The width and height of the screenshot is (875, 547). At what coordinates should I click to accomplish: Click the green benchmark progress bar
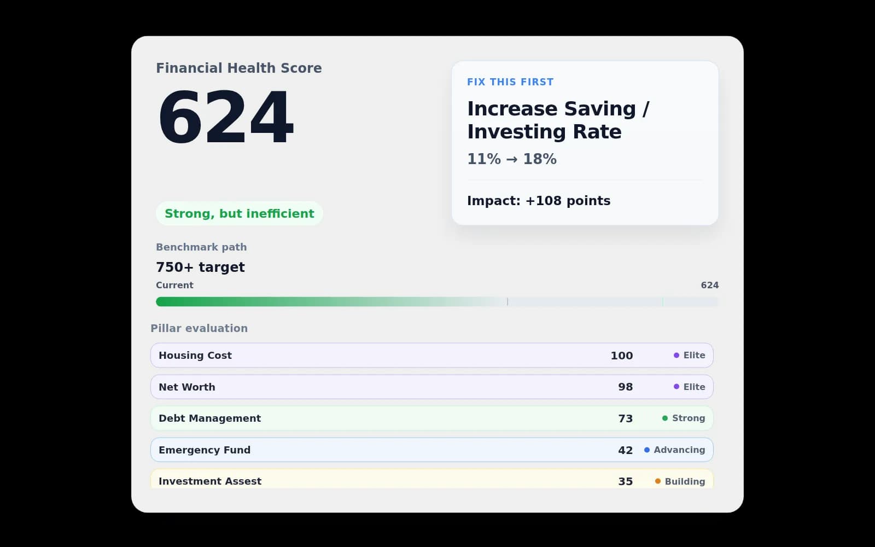(328, 302)
